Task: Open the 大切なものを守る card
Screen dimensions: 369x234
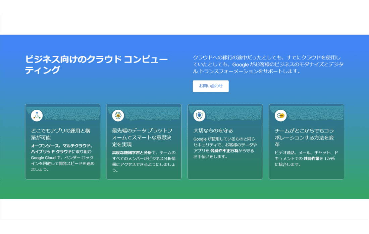Action: [x=225, y=142]
